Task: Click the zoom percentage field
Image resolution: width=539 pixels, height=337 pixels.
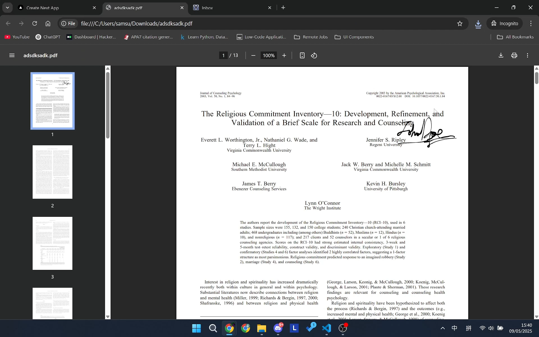Action: 269,56
